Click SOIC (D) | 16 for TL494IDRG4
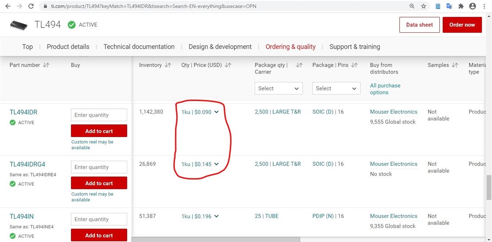The height and width of the screenshot is (242, 492). click(328, 164)
